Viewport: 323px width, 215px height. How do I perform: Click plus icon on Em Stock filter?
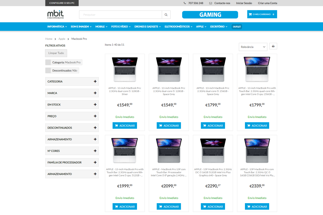95,105
